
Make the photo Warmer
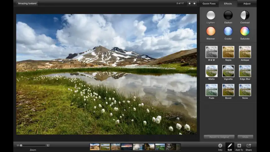click(x=211, y=31)
